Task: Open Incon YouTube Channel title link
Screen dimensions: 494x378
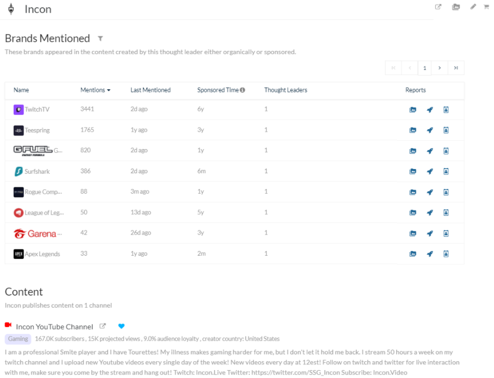Action: pyautogui.click(x=55, y=327)
